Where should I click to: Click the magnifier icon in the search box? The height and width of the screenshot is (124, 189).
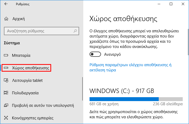point(75,31)
